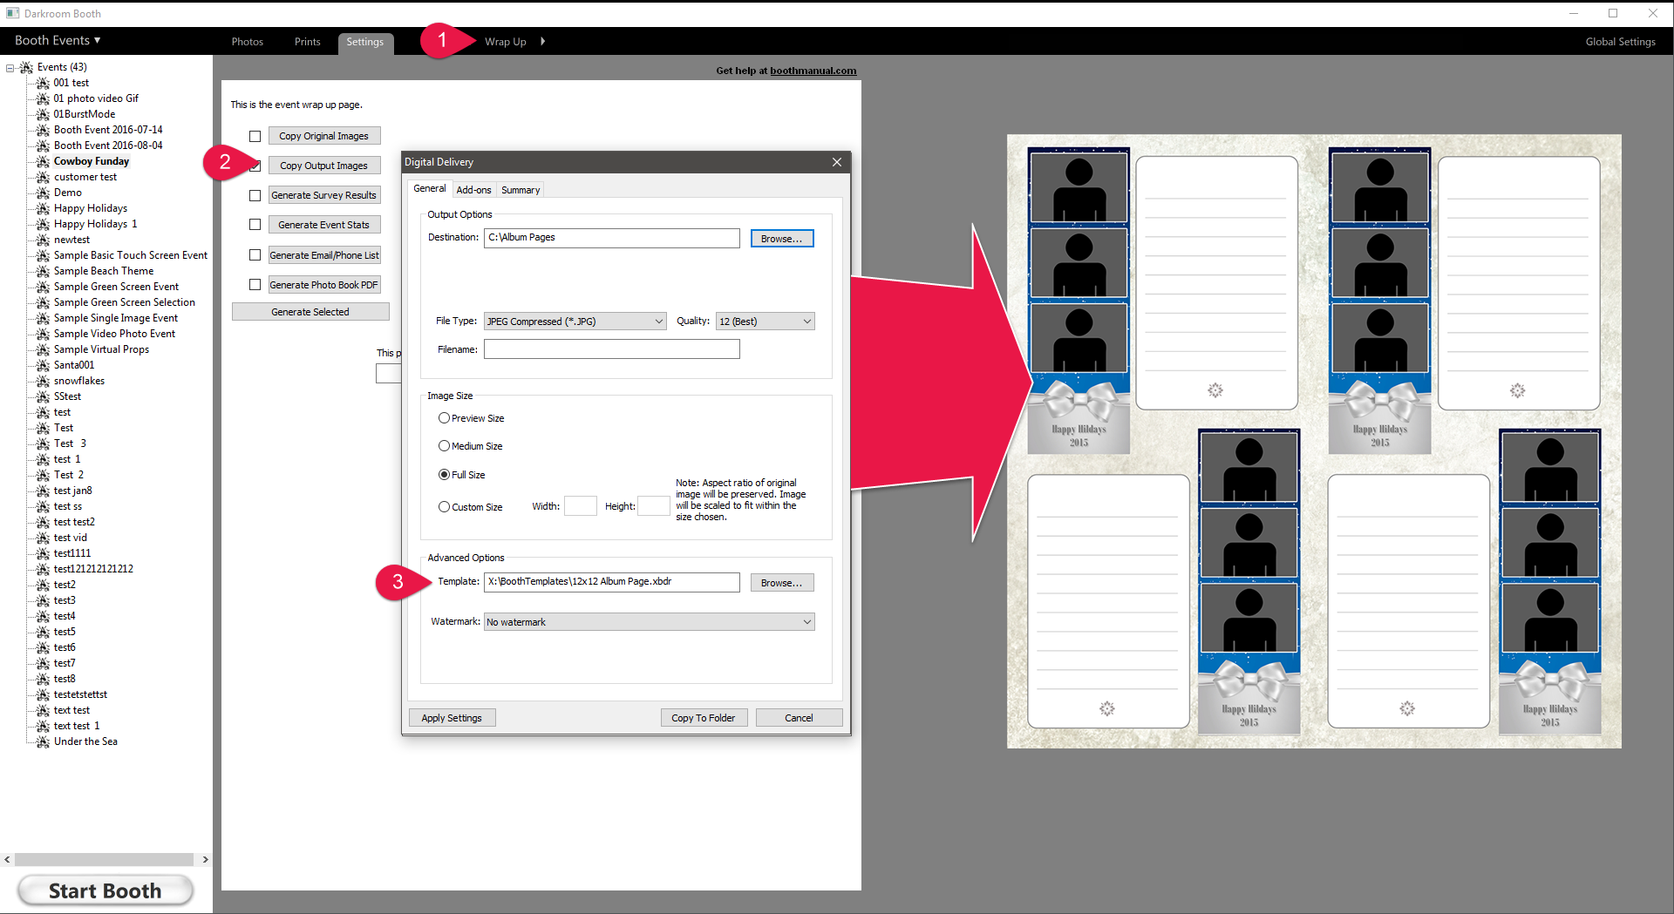Click the icon beside 'newtest' event
The height and width of the screenshot is (914, 1674).
click(x=43, y=240)
